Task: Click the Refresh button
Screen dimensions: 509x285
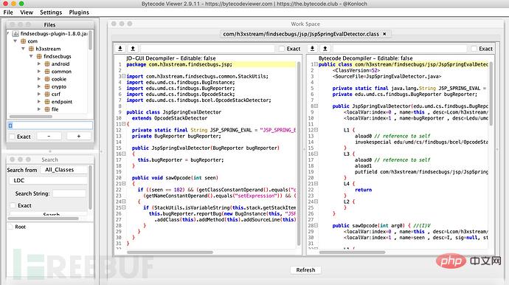Action: tap(305, 270)
